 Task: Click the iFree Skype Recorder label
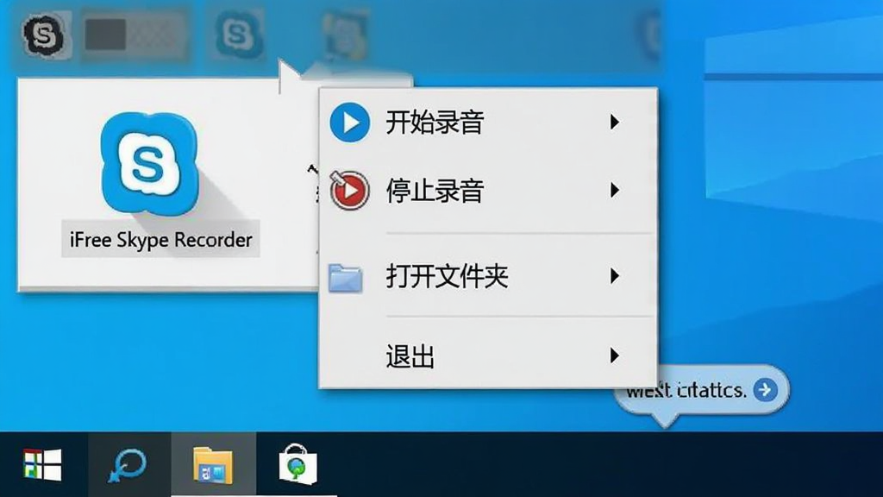click(160, 240)
